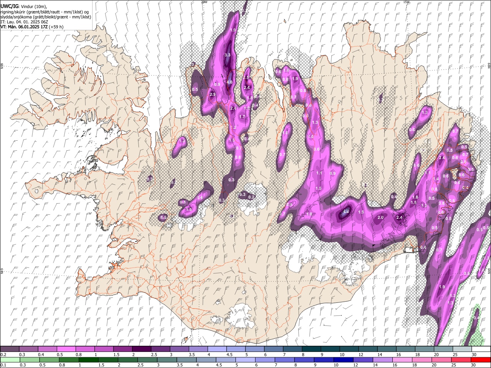Click the dark teal 8 swatch in upper scale
Image resolution: width=491 pixels, height=368 pixels.
[x=311, y=349]
